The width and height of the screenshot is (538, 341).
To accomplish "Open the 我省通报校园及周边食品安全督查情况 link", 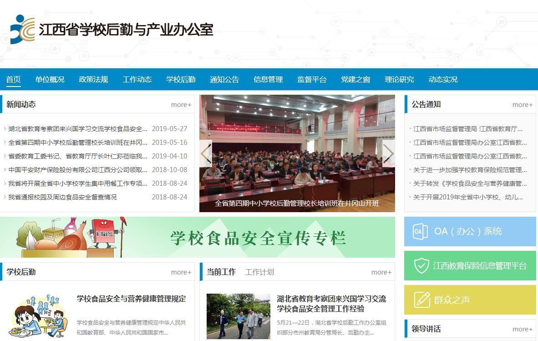I will coord(62,197).
